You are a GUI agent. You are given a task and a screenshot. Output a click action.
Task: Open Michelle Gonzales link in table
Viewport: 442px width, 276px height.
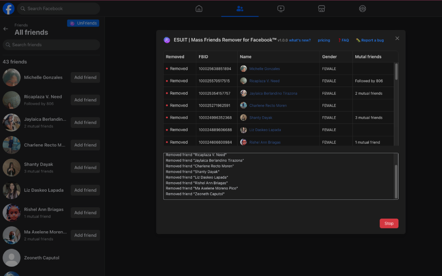[x=265, y=69]
